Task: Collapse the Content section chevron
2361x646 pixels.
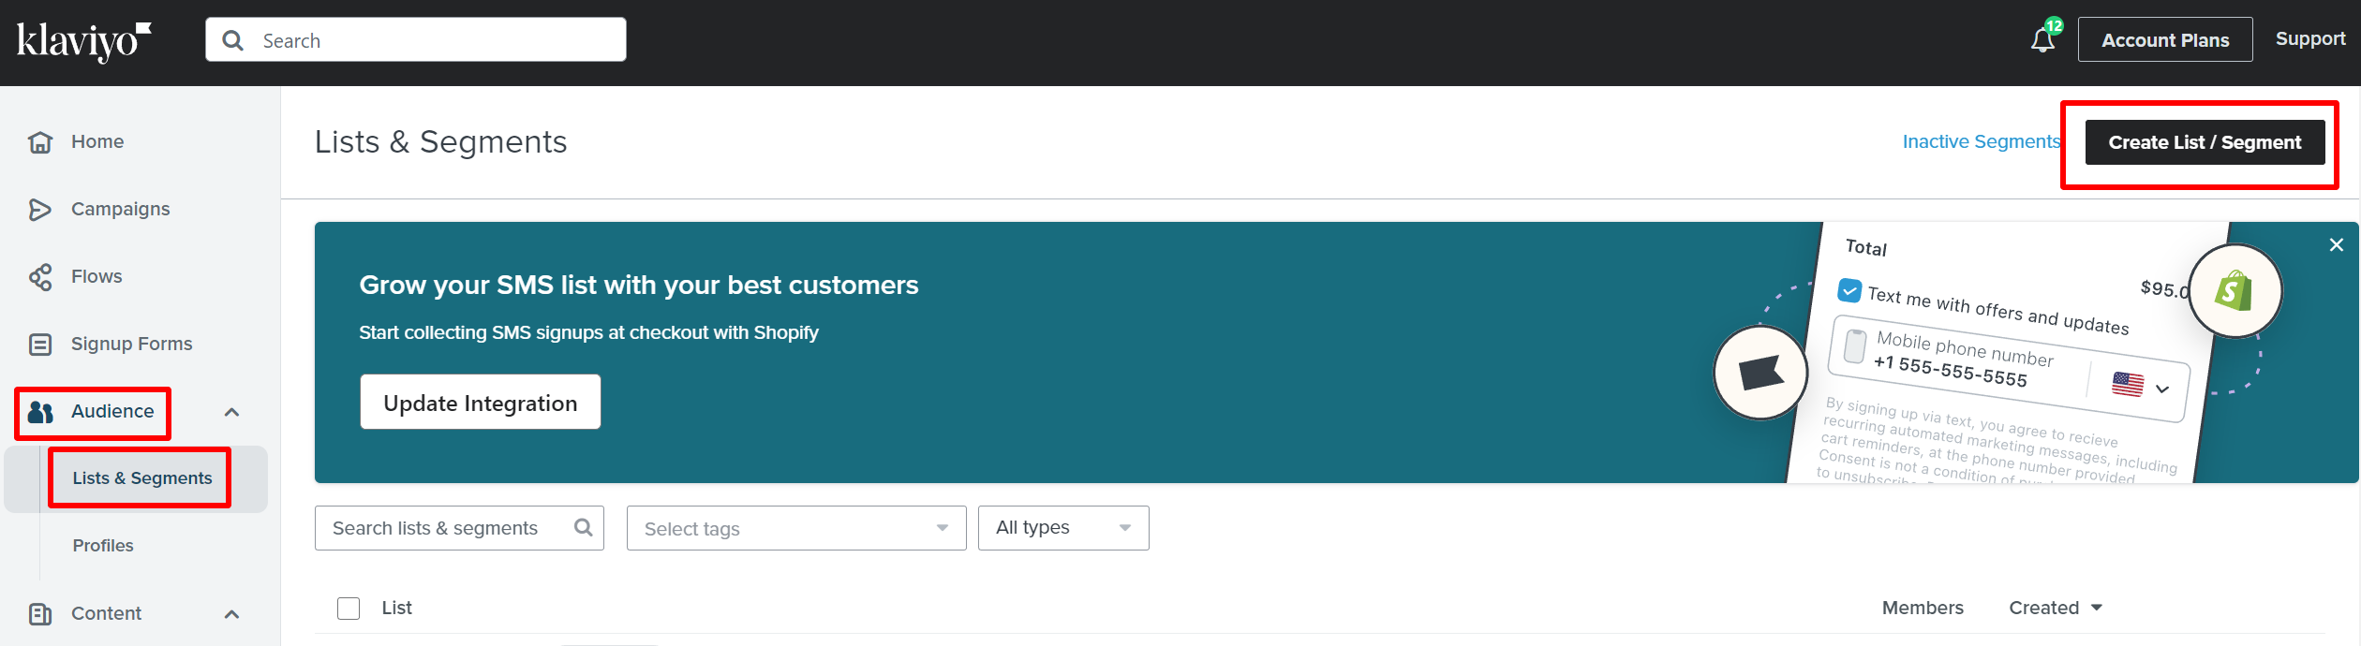Action: click(x=232, y=614)
